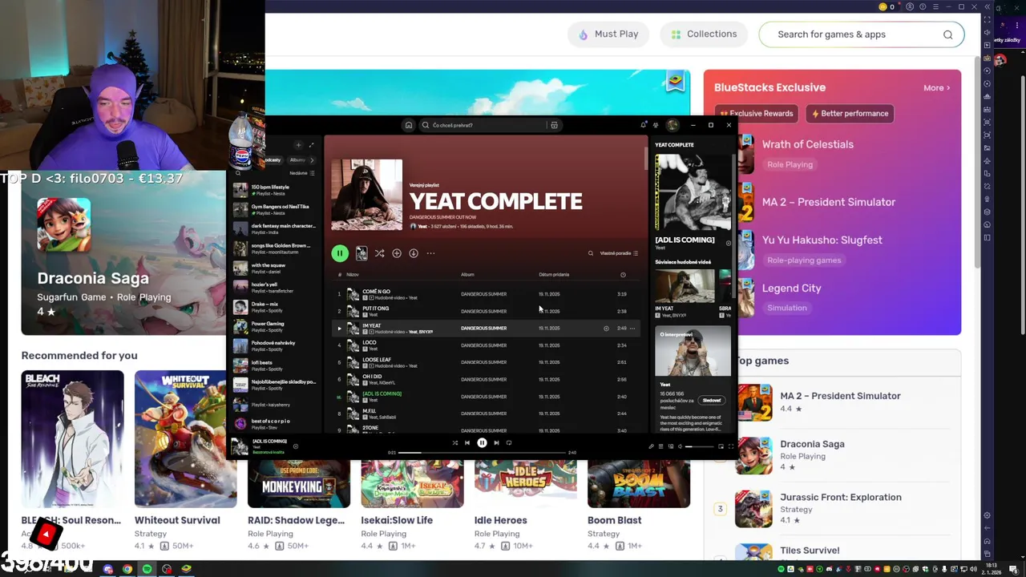
Task: Toggle repeat in the bottom player bar
Action: tap(509, 443)
